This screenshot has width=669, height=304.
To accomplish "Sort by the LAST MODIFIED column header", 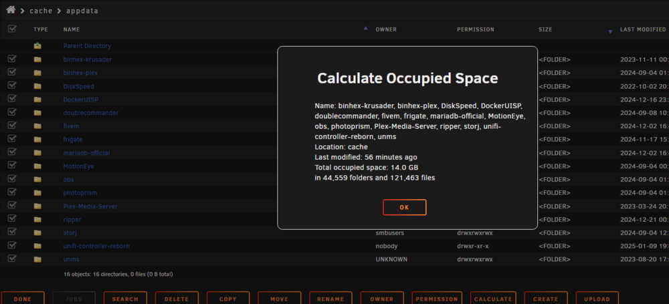I will (643, 29).
